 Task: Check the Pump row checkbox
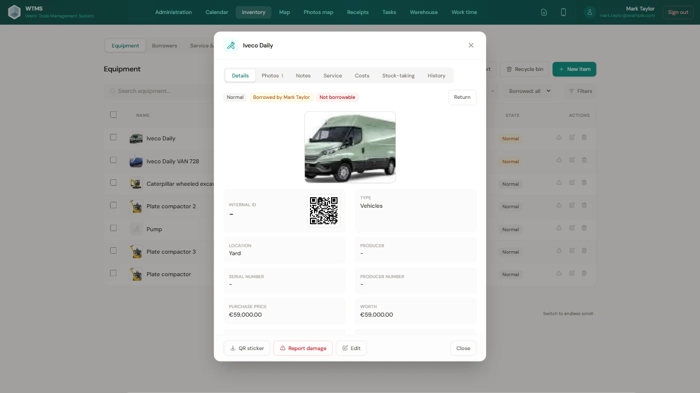pos(113,228)
